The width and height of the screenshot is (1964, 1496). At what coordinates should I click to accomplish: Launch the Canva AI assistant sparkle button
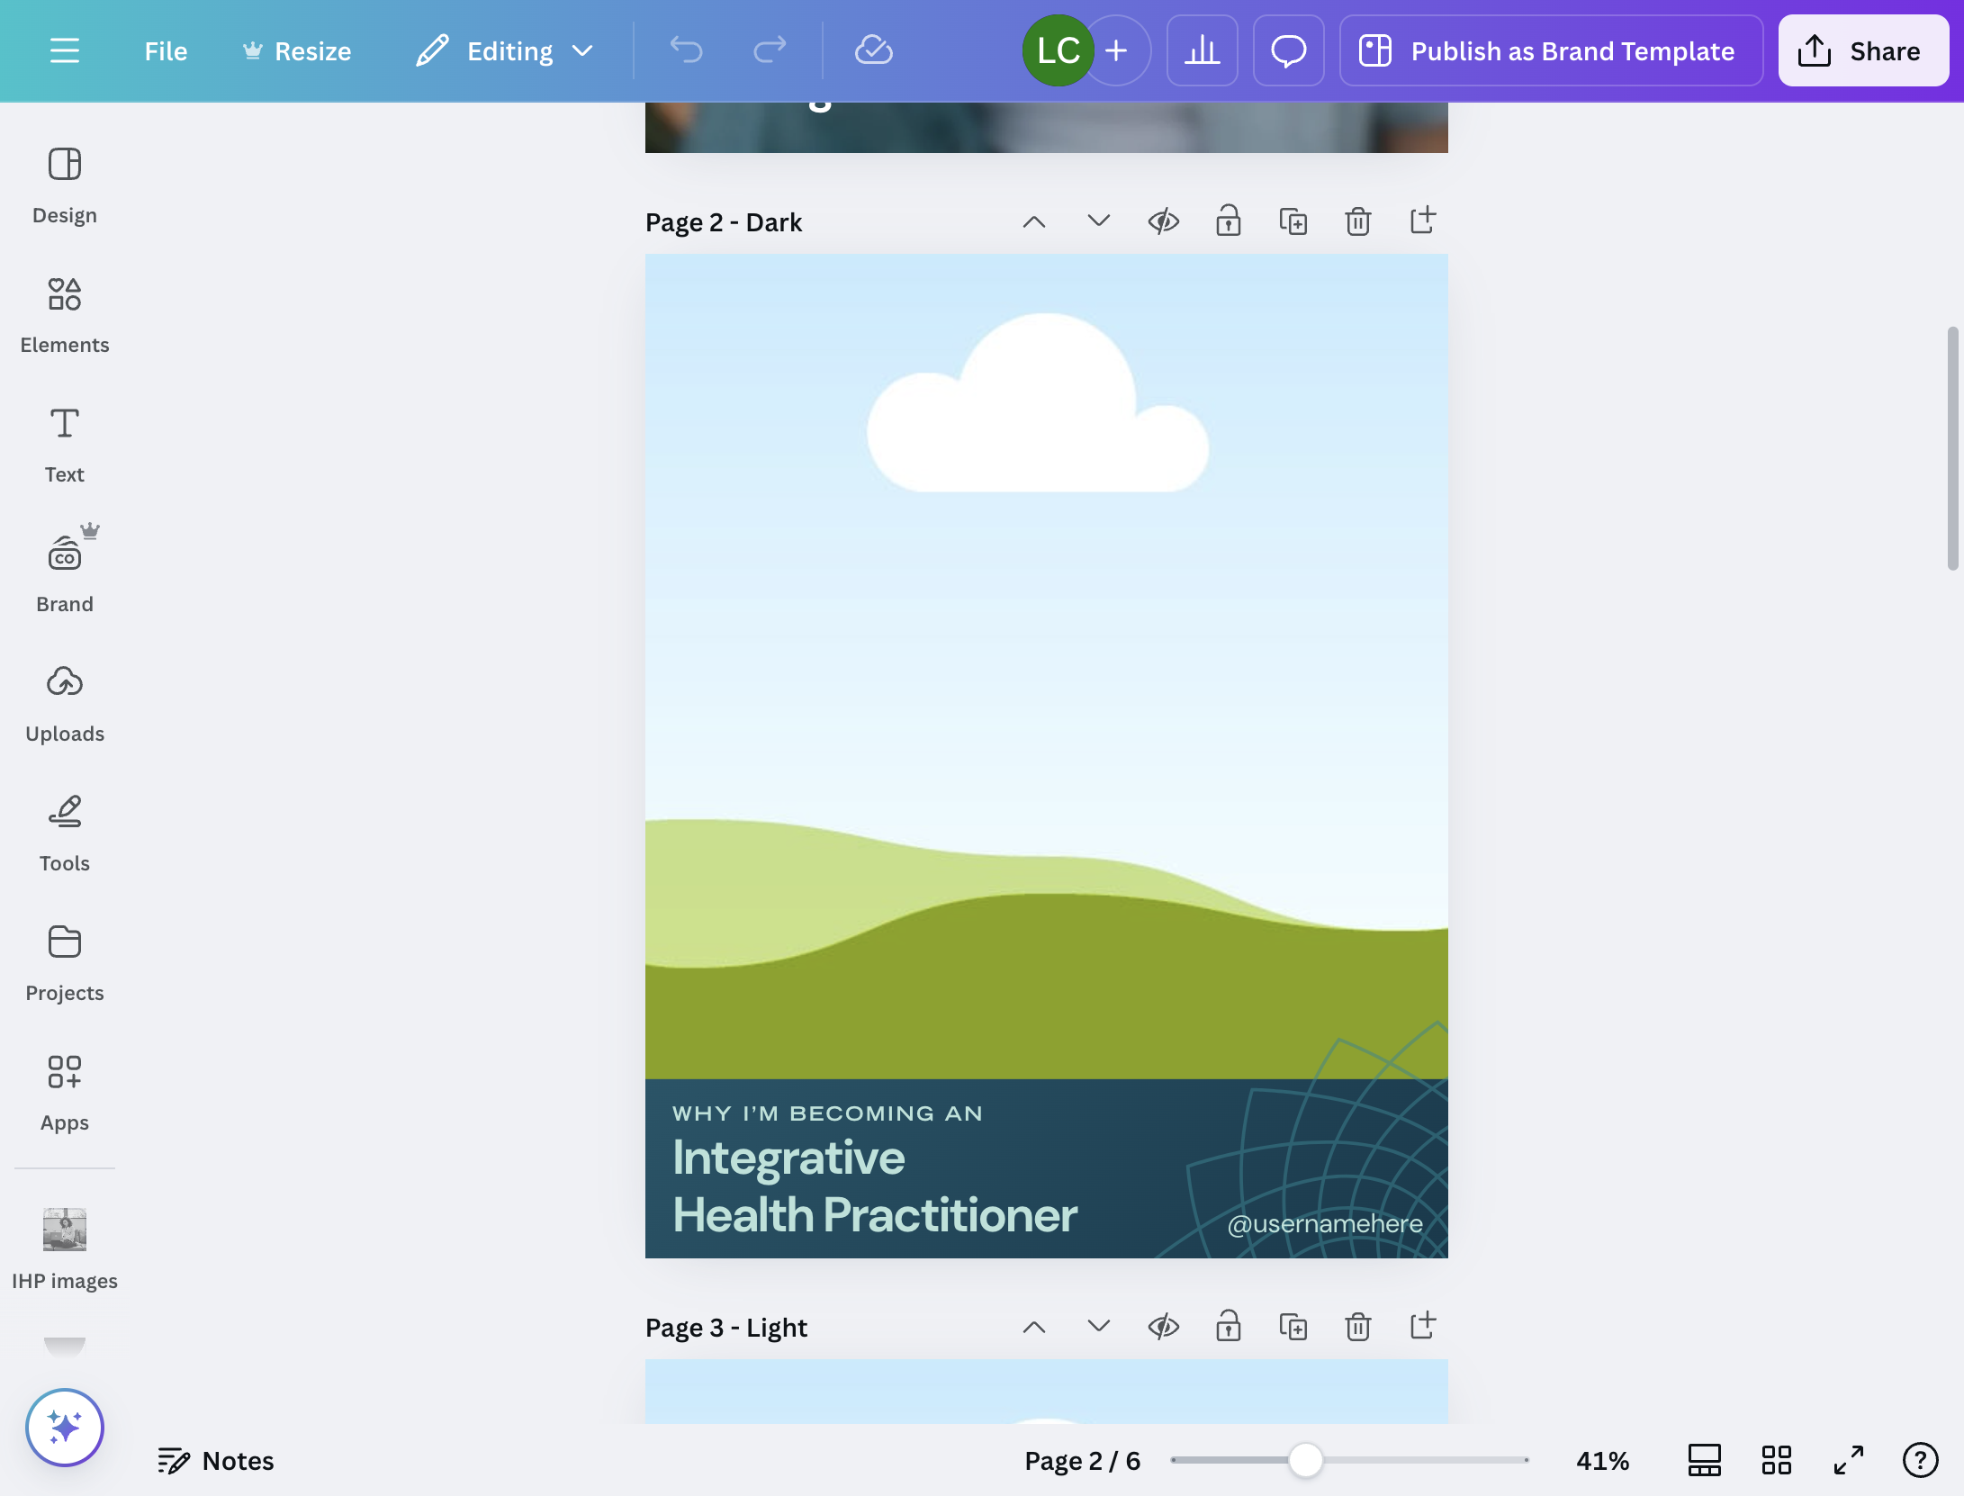pos(65,1428)
